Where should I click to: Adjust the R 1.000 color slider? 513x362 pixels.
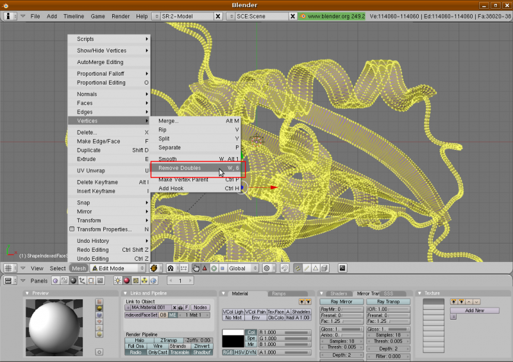(x=284, y=332)
